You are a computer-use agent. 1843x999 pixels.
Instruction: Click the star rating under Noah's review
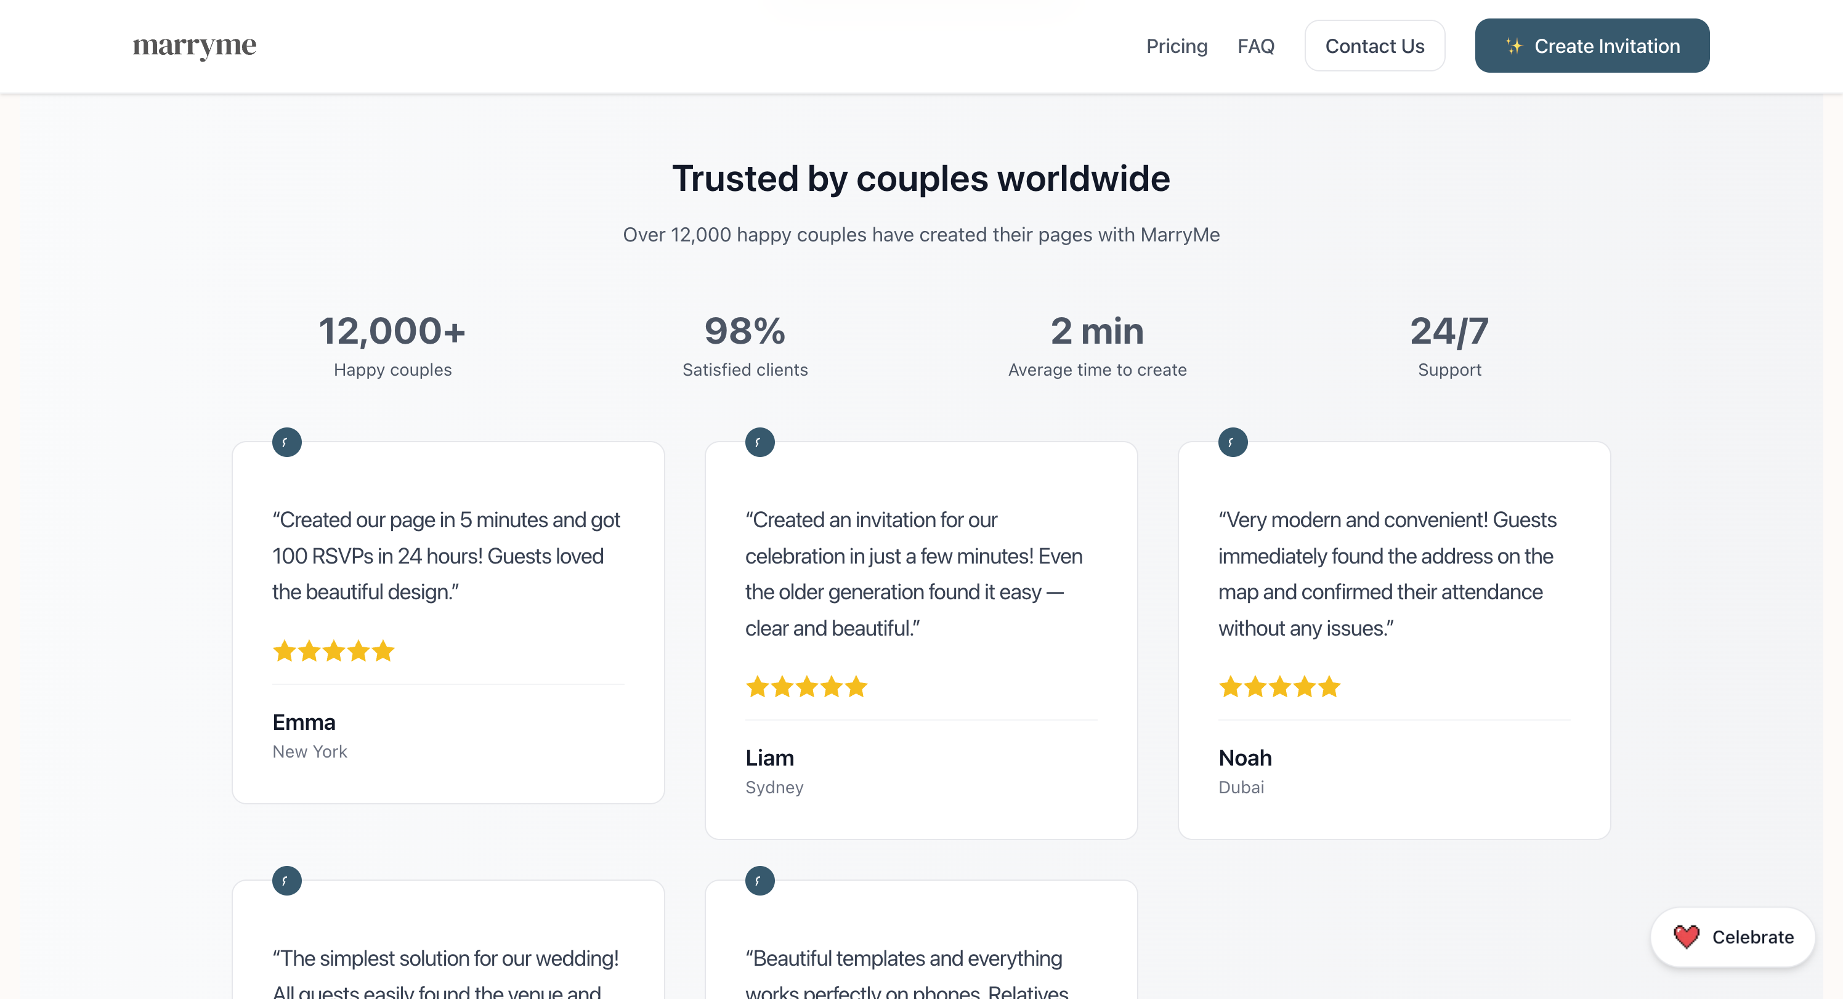point(1279,687)
